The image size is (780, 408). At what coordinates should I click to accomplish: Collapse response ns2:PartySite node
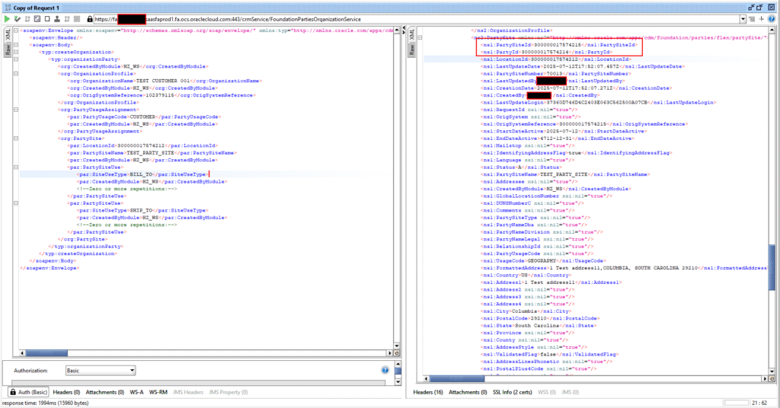point(420,37)
